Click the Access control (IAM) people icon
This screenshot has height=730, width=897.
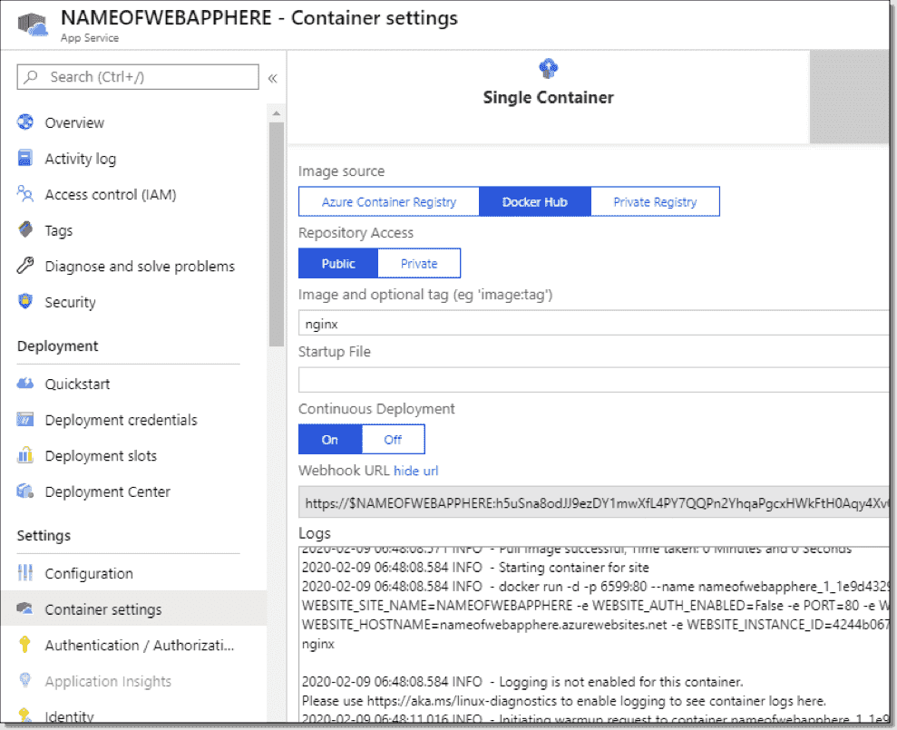tap(25, 194)
